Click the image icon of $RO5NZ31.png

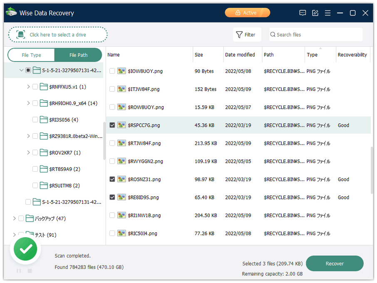(122, 179)
